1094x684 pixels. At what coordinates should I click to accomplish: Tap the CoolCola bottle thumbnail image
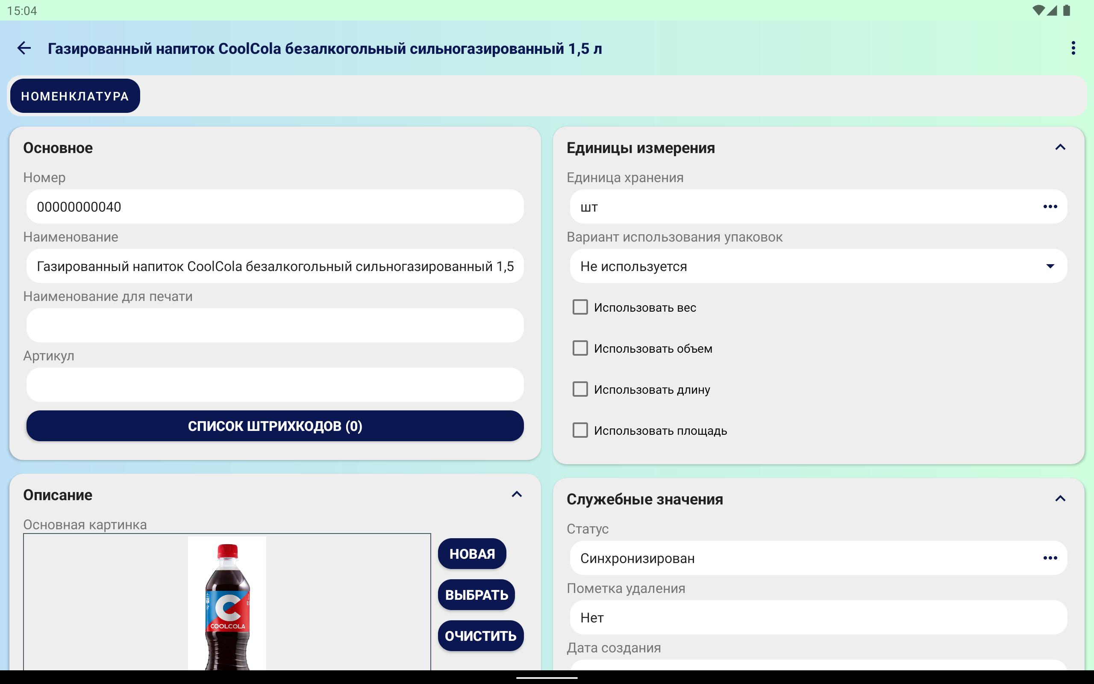pyautogui.click(x=227, y=604)
